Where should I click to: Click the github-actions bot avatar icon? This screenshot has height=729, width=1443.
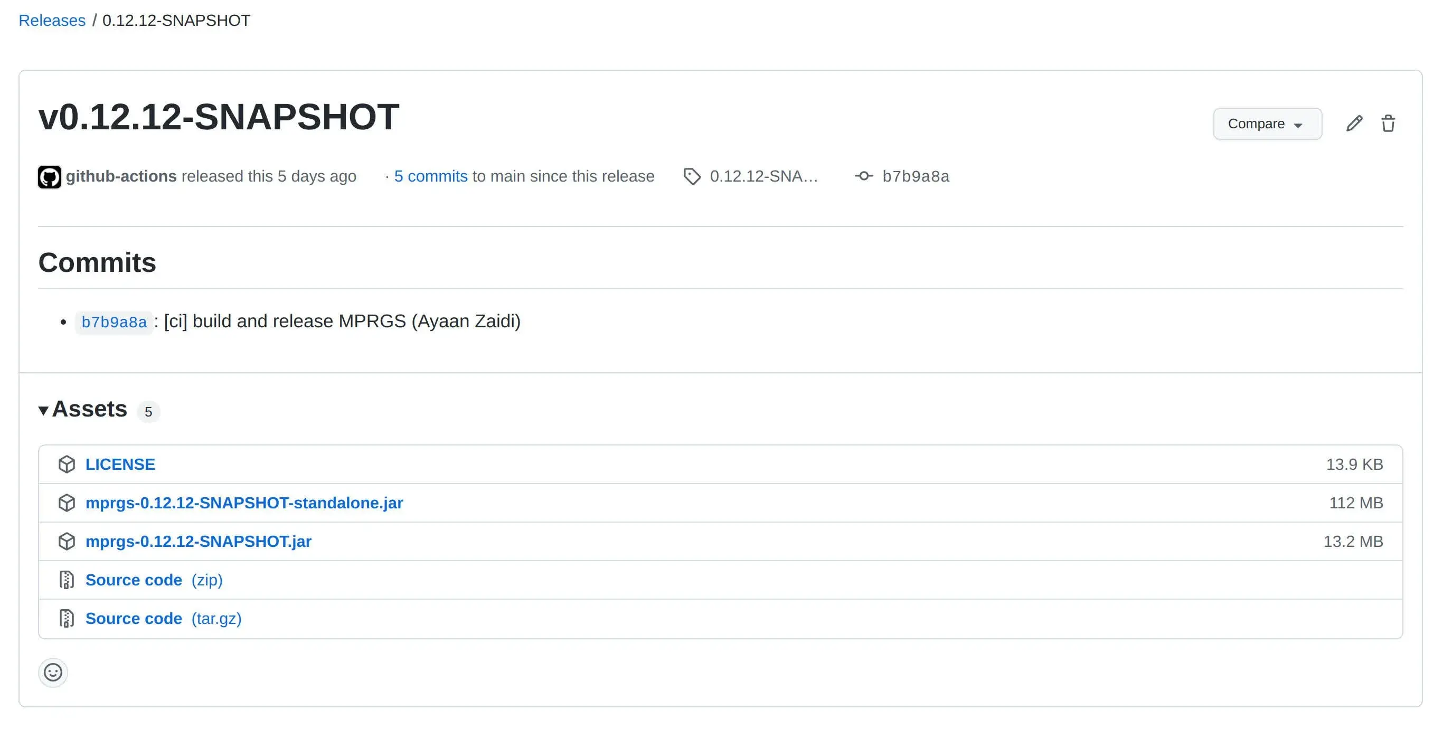(x=49, y=176)
